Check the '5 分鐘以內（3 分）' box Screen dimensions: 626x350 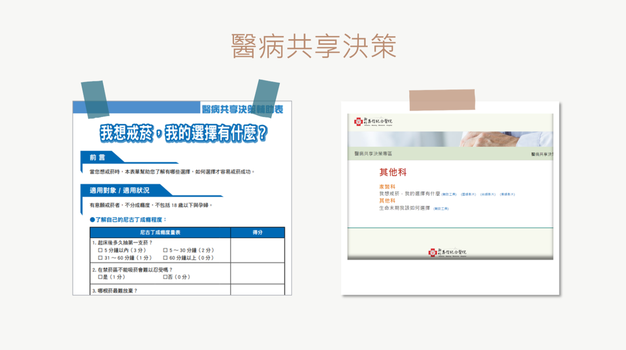[x=101, y=250]
